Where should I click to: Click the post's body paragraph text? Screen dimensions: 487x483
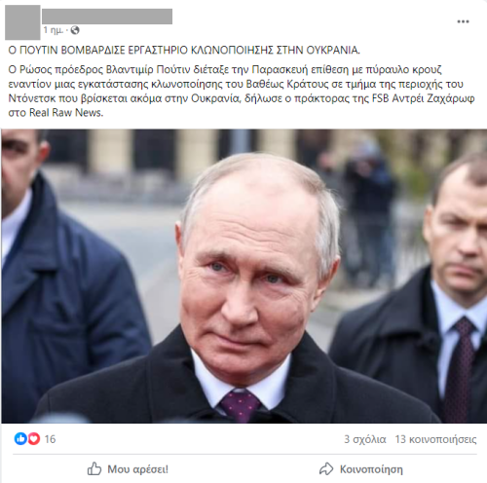coord(242,91)
